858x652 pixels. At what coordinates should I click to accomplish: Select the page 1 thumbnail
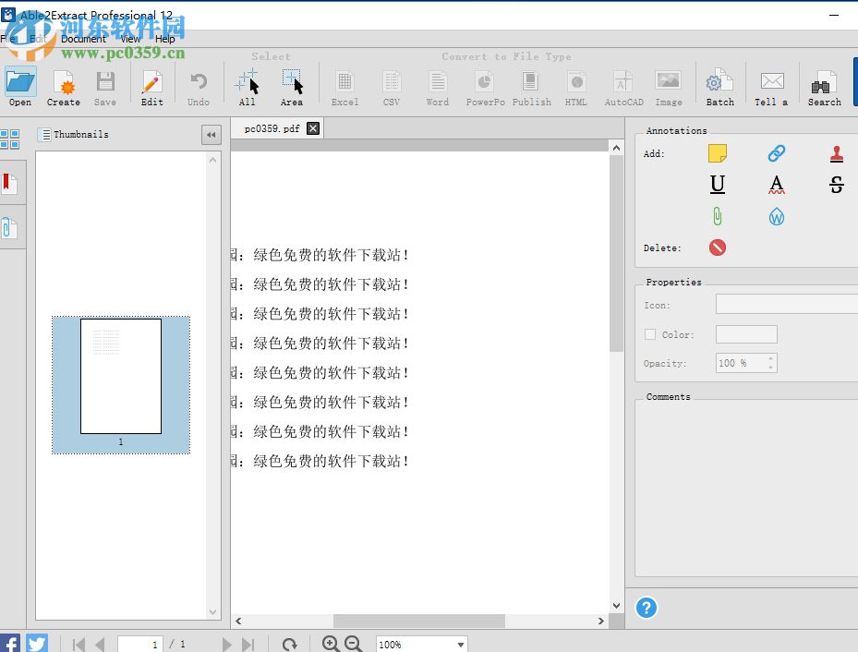121,377
